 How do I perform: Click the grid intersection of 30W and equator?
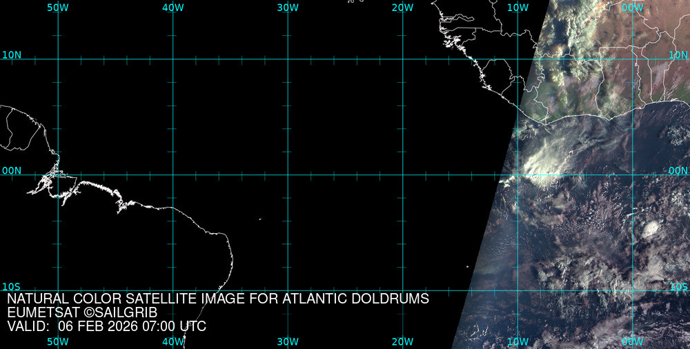(x=288, y=174)
